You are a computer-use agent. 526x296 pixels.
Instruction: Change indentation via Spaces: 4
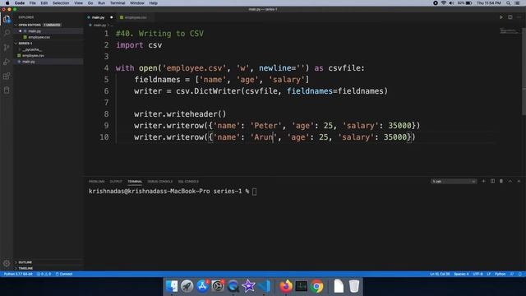click(461, 274)
